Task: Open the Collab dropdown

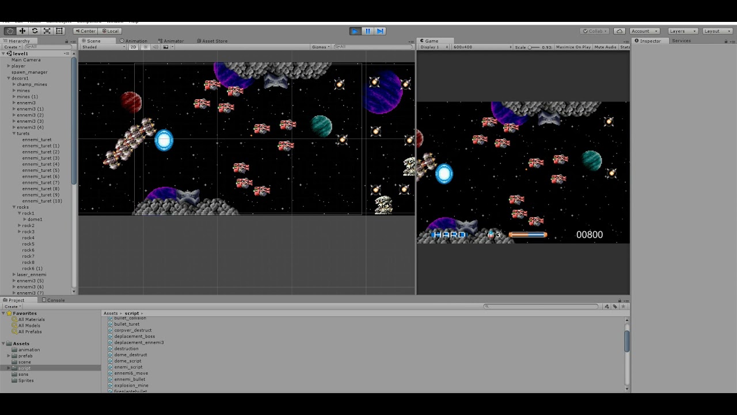Action: tap(595, 31)
